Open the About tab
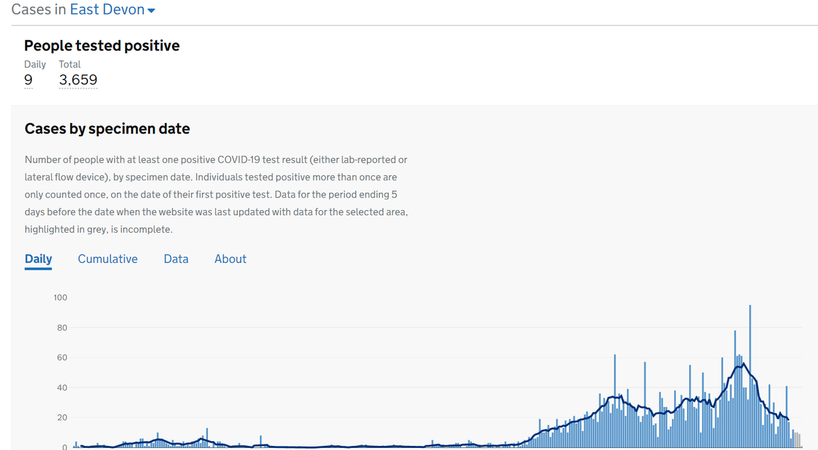The image size is (818, 450). pyautogui.click(x=230, y=259)
